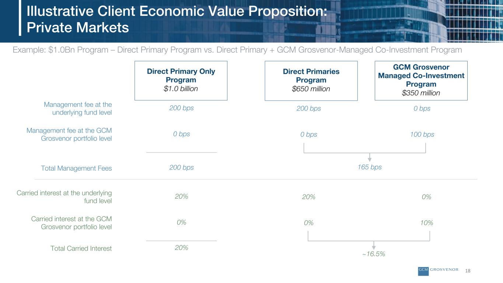This screenshot has height=283, width=503.
Task: Click the 165 bps blended fee value
Action: coord(370,167)
